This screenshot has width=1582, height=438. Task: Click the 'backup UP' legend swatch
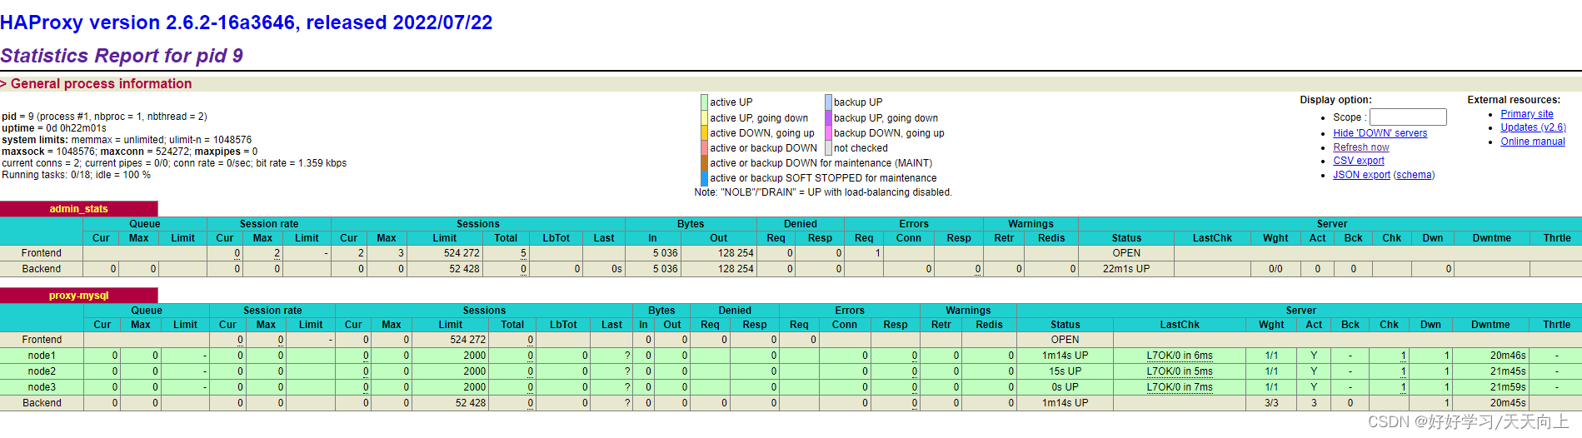point(829,102)
